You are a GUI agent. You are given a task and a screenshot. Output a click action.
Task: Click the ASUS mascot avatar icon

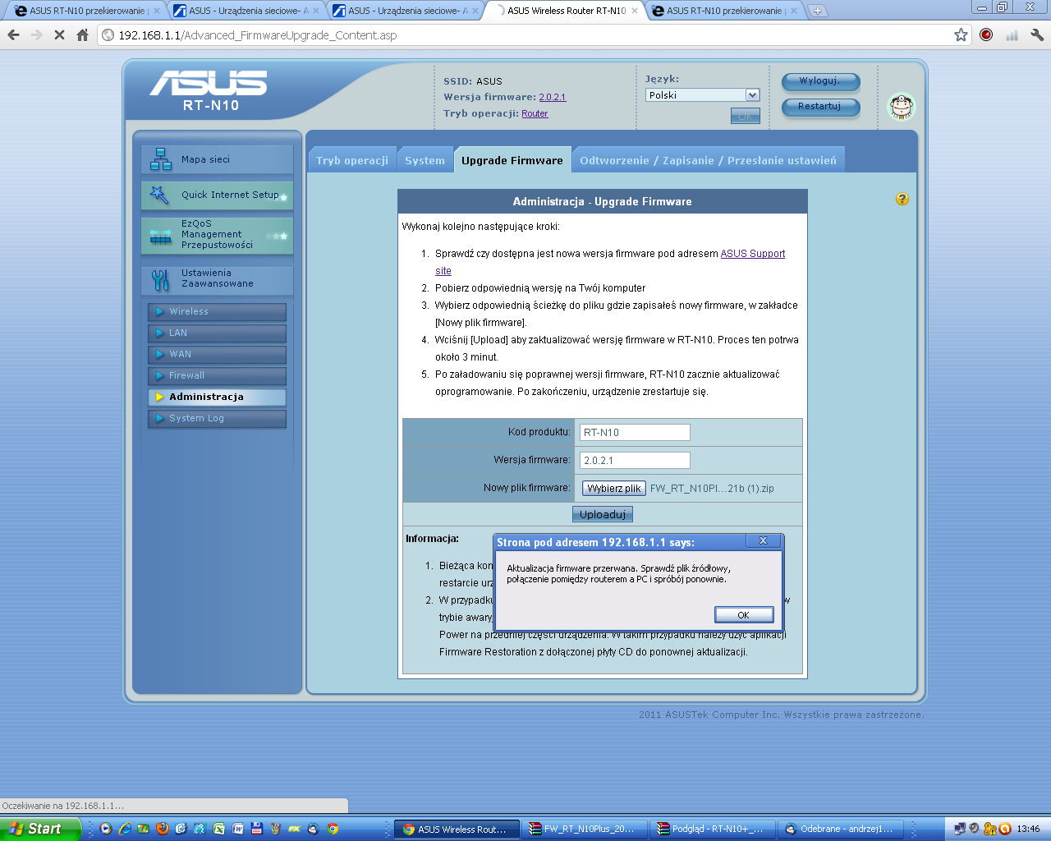pos(901,107)
